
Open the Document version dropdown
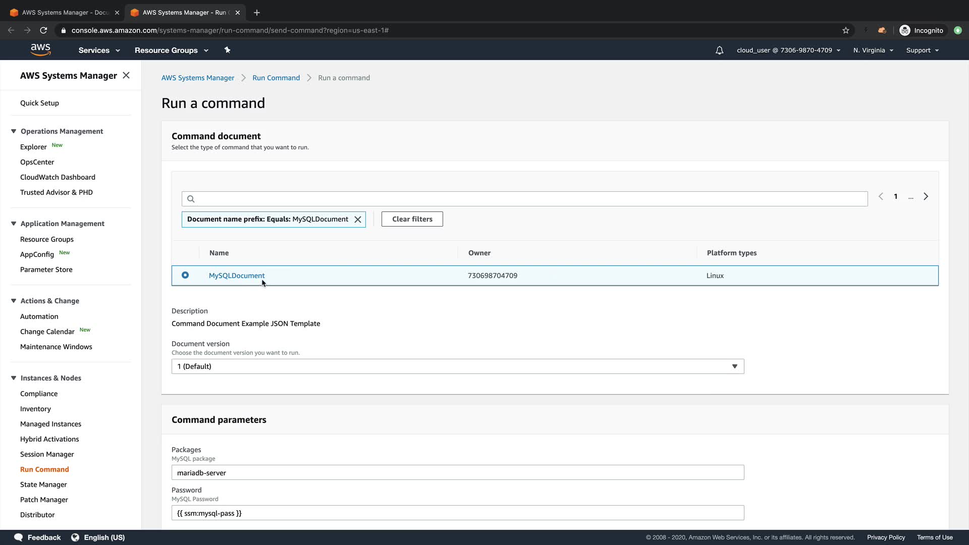[x=457, y=366]
